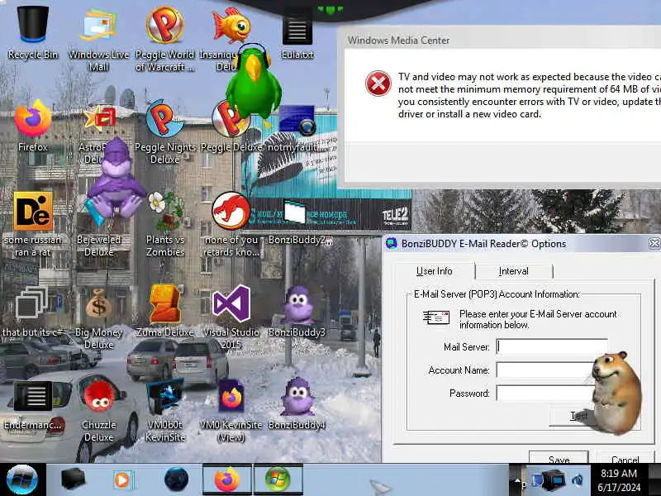Viewport: 661px width, 496px height.
Task: Close the BonziBUDDY E-Mail Reader dialog
Action: (654, 243)
